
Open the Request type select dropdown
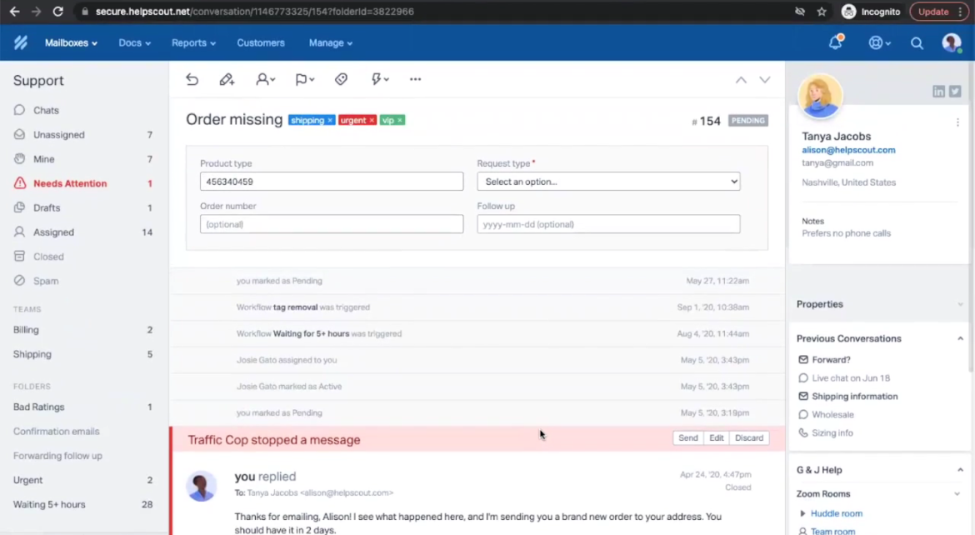click(x=608, y=182)
